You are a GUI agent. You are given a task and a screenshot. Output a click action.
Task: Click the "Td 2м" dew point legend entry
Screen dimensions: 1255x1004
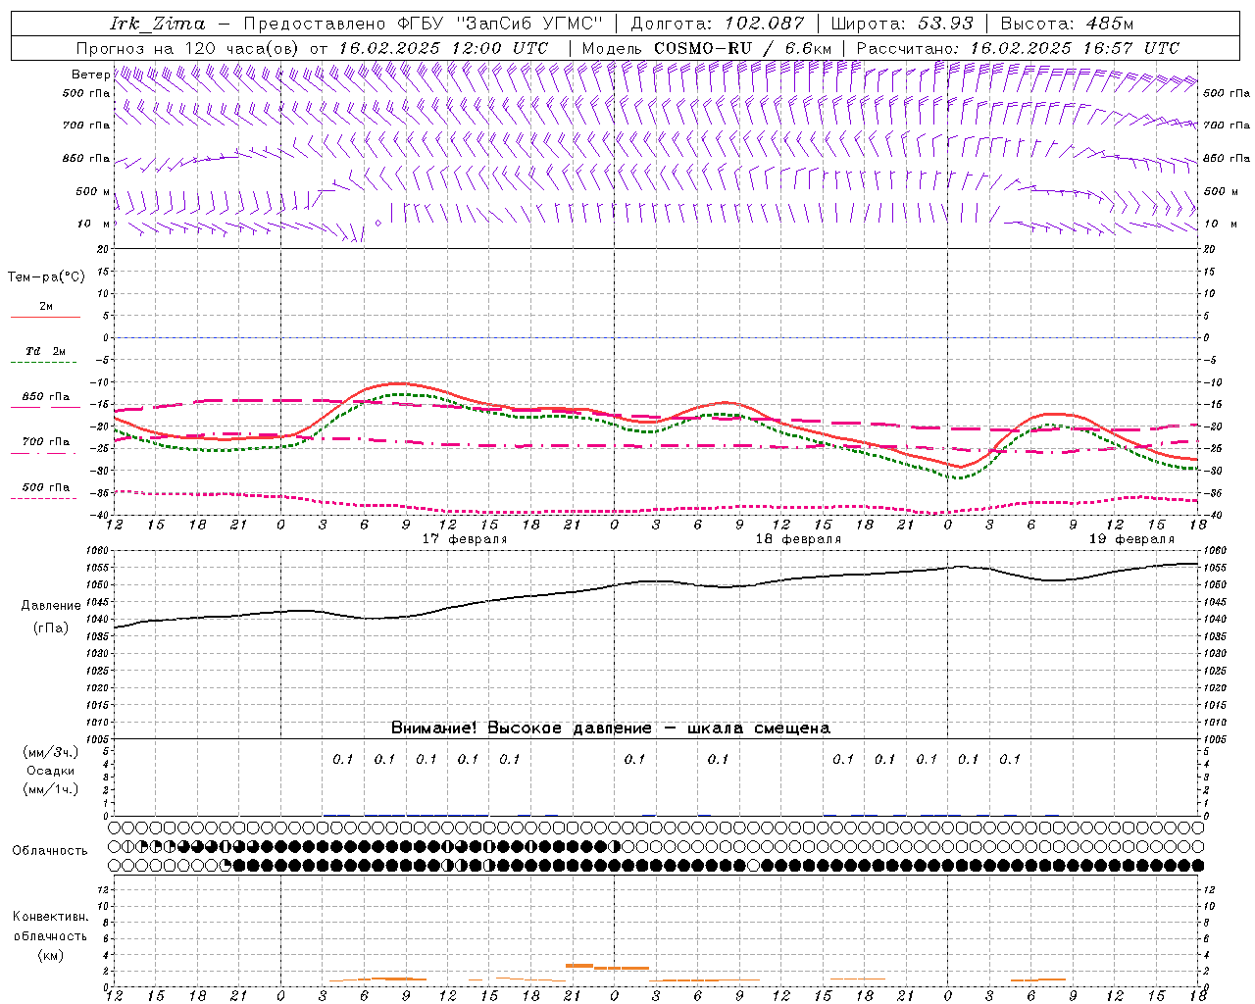46,351
